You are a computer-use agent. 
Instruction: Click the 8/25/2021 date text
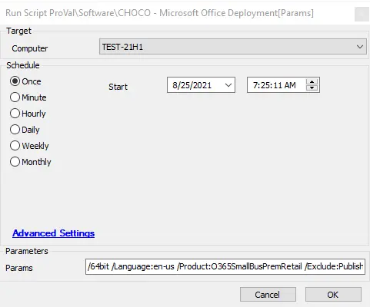point(192,85)
